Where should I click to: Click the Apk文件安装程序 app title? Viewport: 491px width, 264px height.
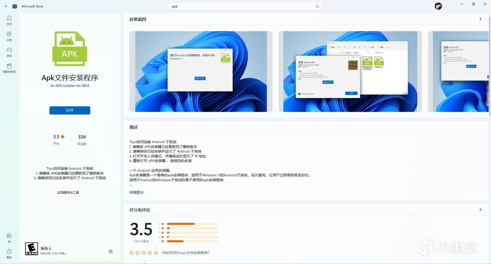[x=70, y=78]
